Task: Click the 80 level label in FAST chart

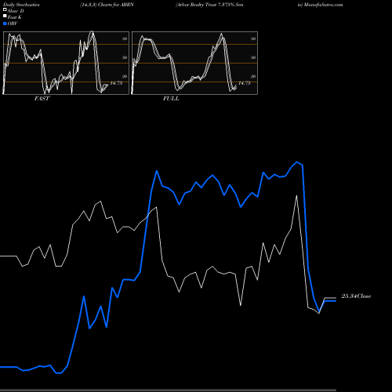Action: [x=125, y=38]
